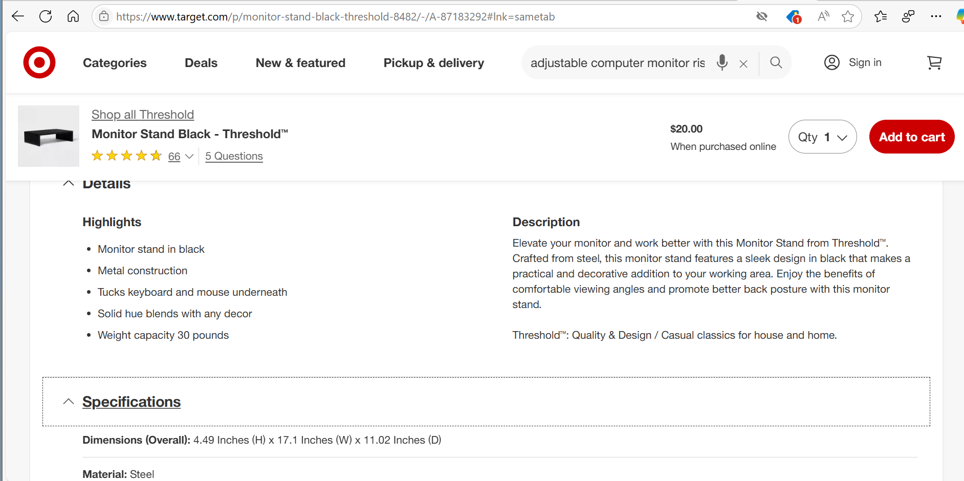
Task: Go to the browser home page
Action: coord(73,16)
